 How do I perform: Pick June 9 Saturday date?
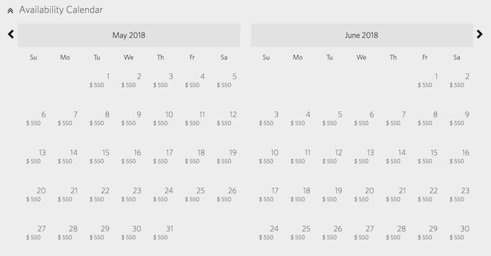point(457,118)
